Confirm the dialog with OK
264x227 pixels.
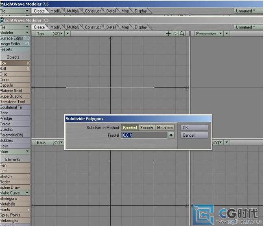tap(194, 127)
